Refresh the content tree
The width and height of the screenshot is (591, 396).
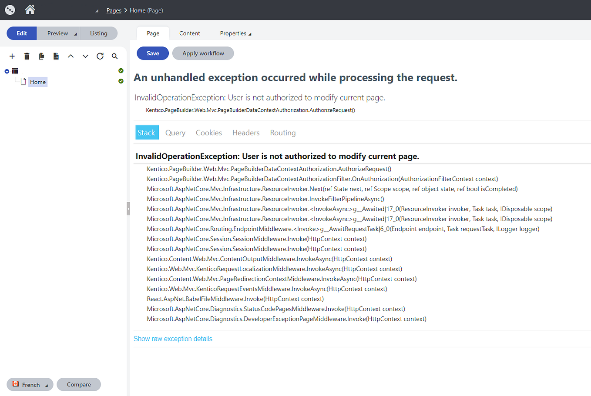pos(100,56)
